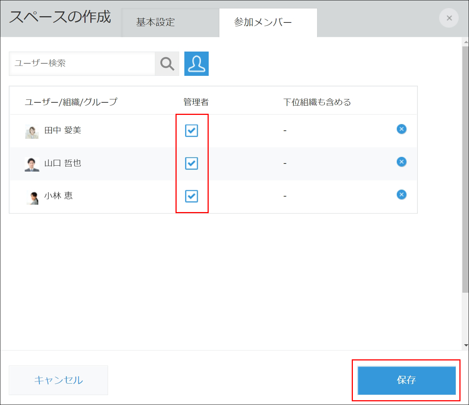Disable administrator checkbox for 山口 哲也

191,163
